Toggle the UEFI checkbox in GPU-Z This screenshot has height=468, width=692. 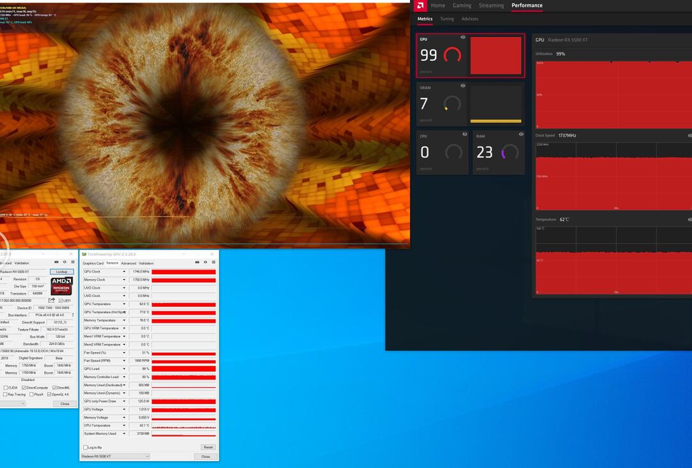point(61,300)
